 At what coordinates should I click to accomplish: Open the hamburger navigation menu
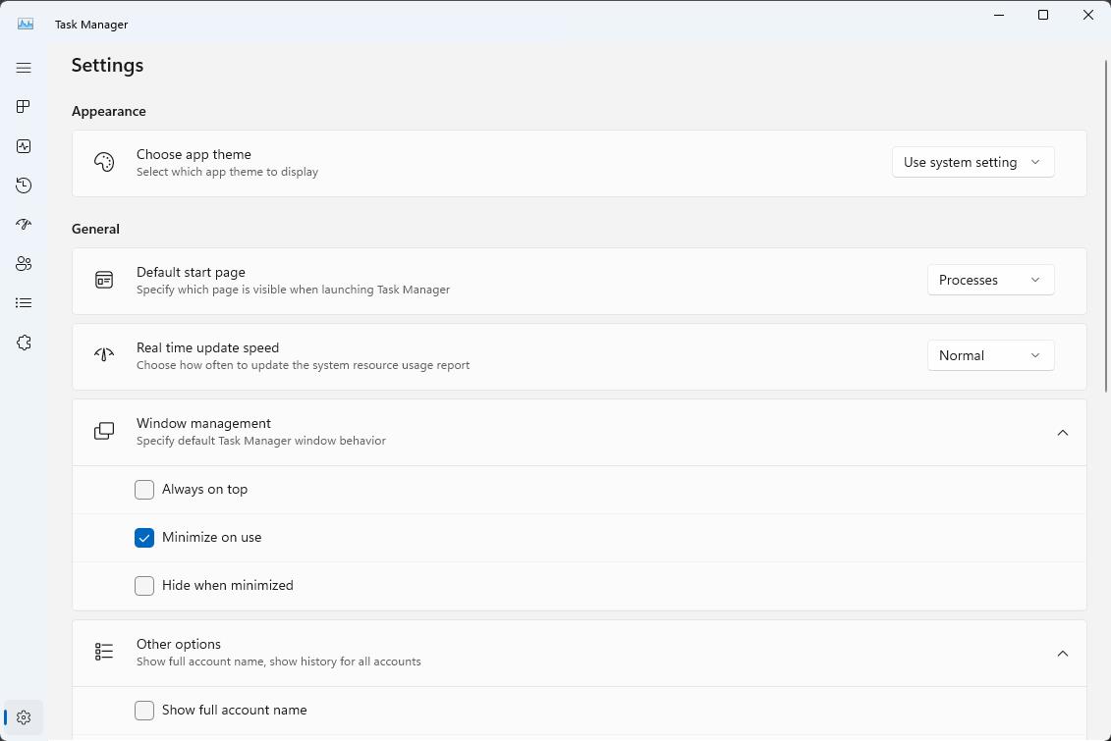coord(24,68)
